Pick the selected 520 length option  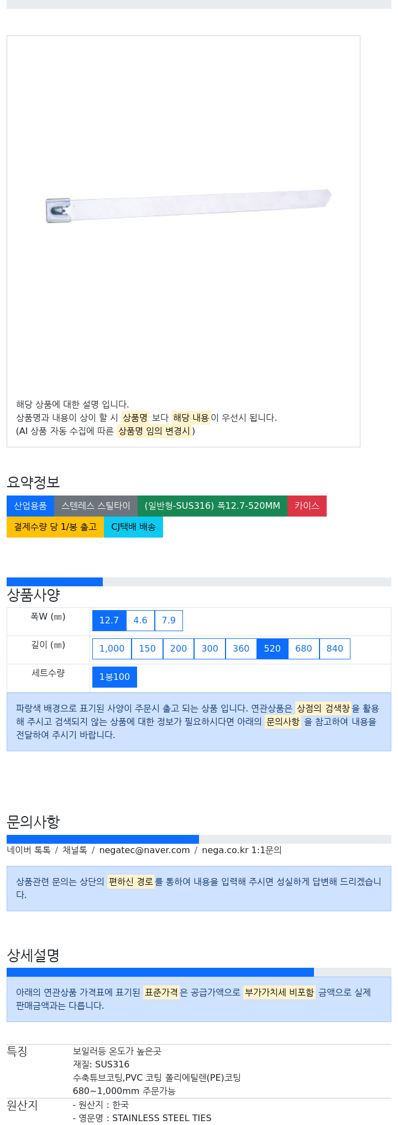click(x=273, y=648)
